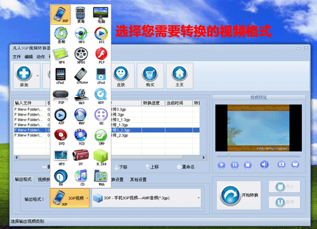
Task: Mute the preview volume speaker
Action: pos(264,164)
